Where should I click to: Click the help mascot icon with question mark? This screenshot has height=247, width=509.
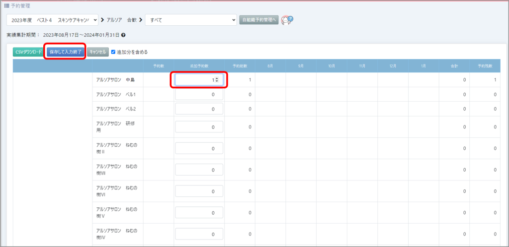287,20
